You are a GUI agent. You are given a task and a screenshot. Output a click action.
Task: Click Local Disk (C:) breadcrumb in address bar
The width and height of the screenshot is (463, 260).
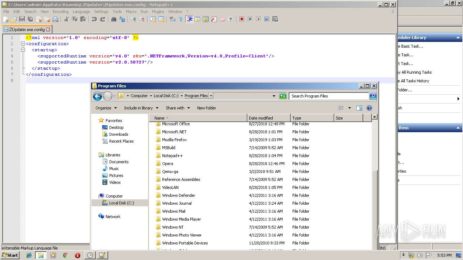point(166,96)
